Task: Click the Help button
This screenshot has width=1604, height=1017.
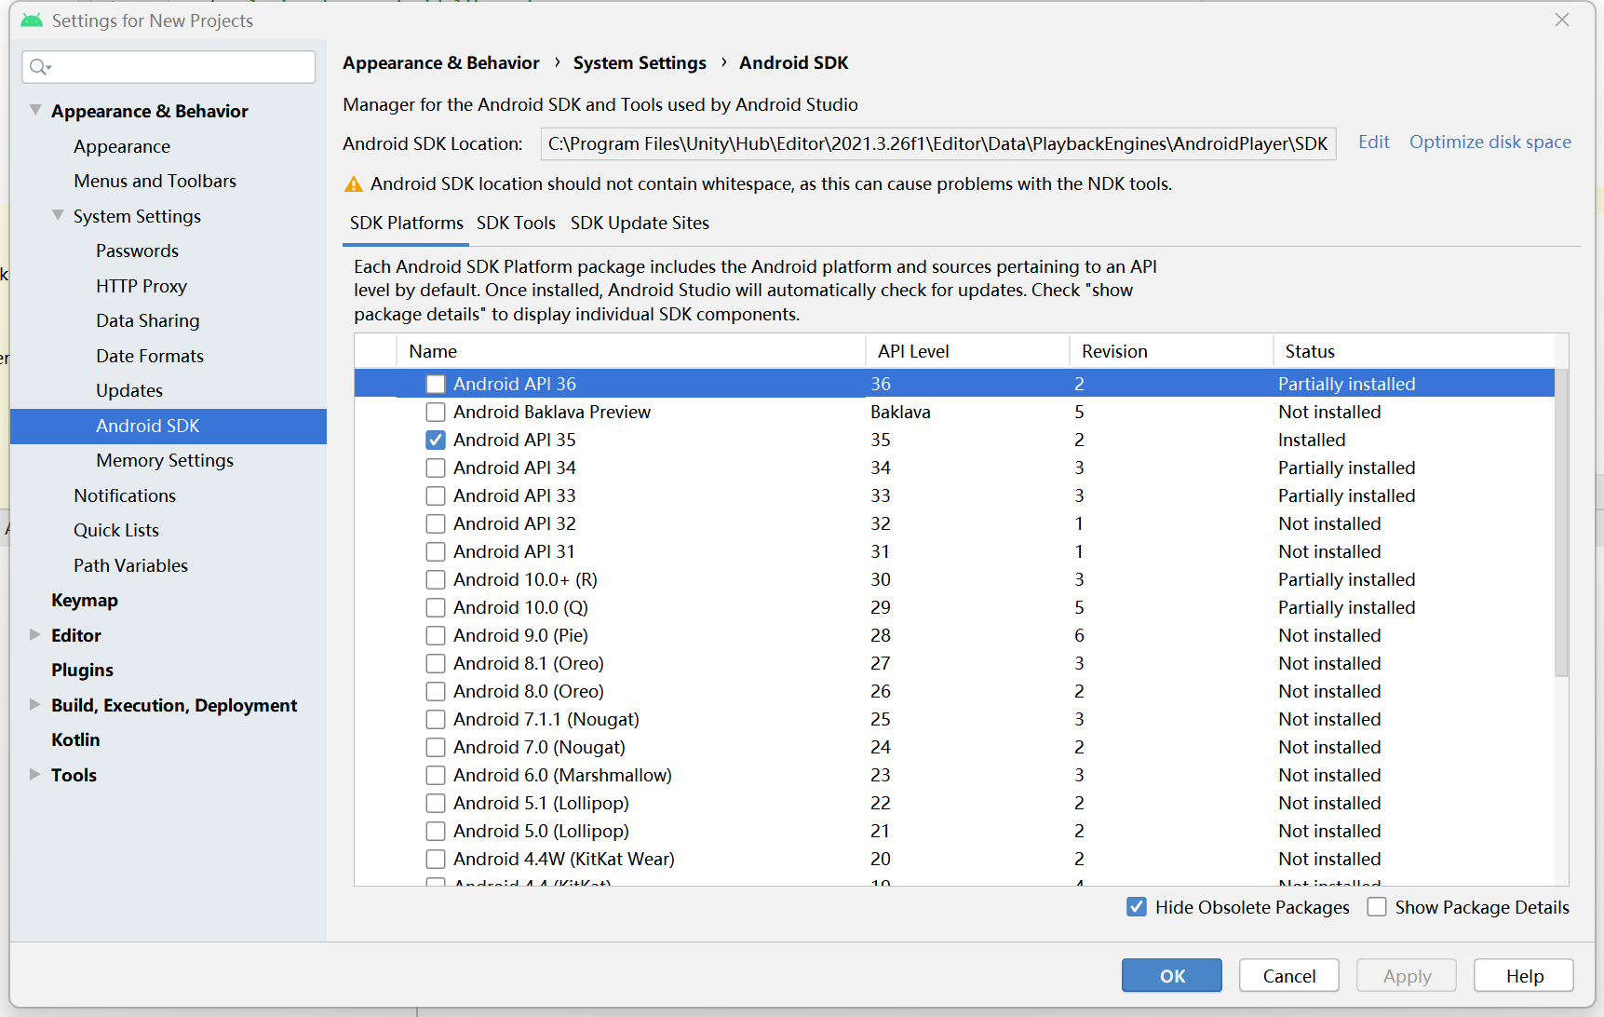Action: coord(1524,976)
